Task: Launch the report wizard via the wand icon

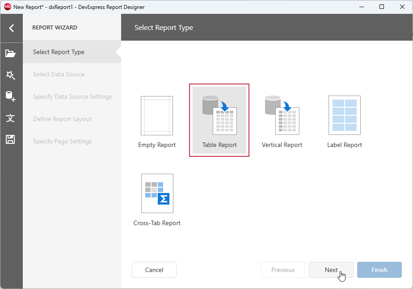Action: coord(11,75)
